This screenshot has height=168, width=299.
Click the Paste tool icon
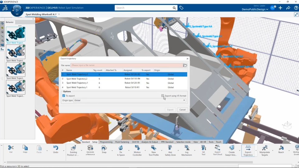pos(39,149)
